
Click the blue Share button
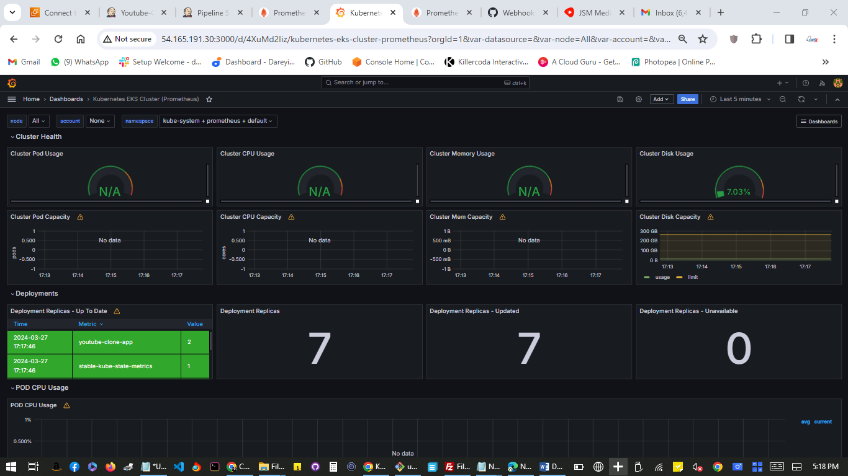click(687, 99)
